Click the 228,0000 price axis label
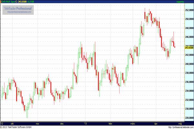194x129 pixels. tap(189, 118)
